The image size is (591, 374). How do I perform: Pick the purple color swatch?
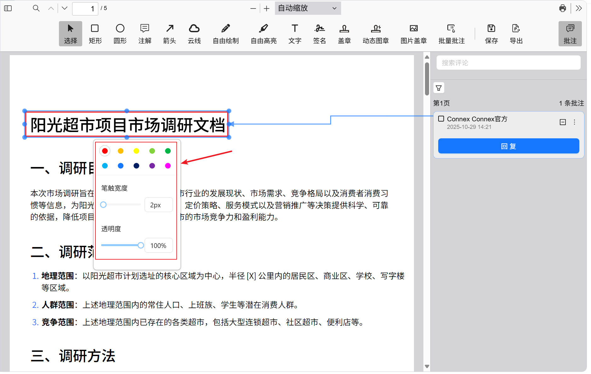click(152, 166)
